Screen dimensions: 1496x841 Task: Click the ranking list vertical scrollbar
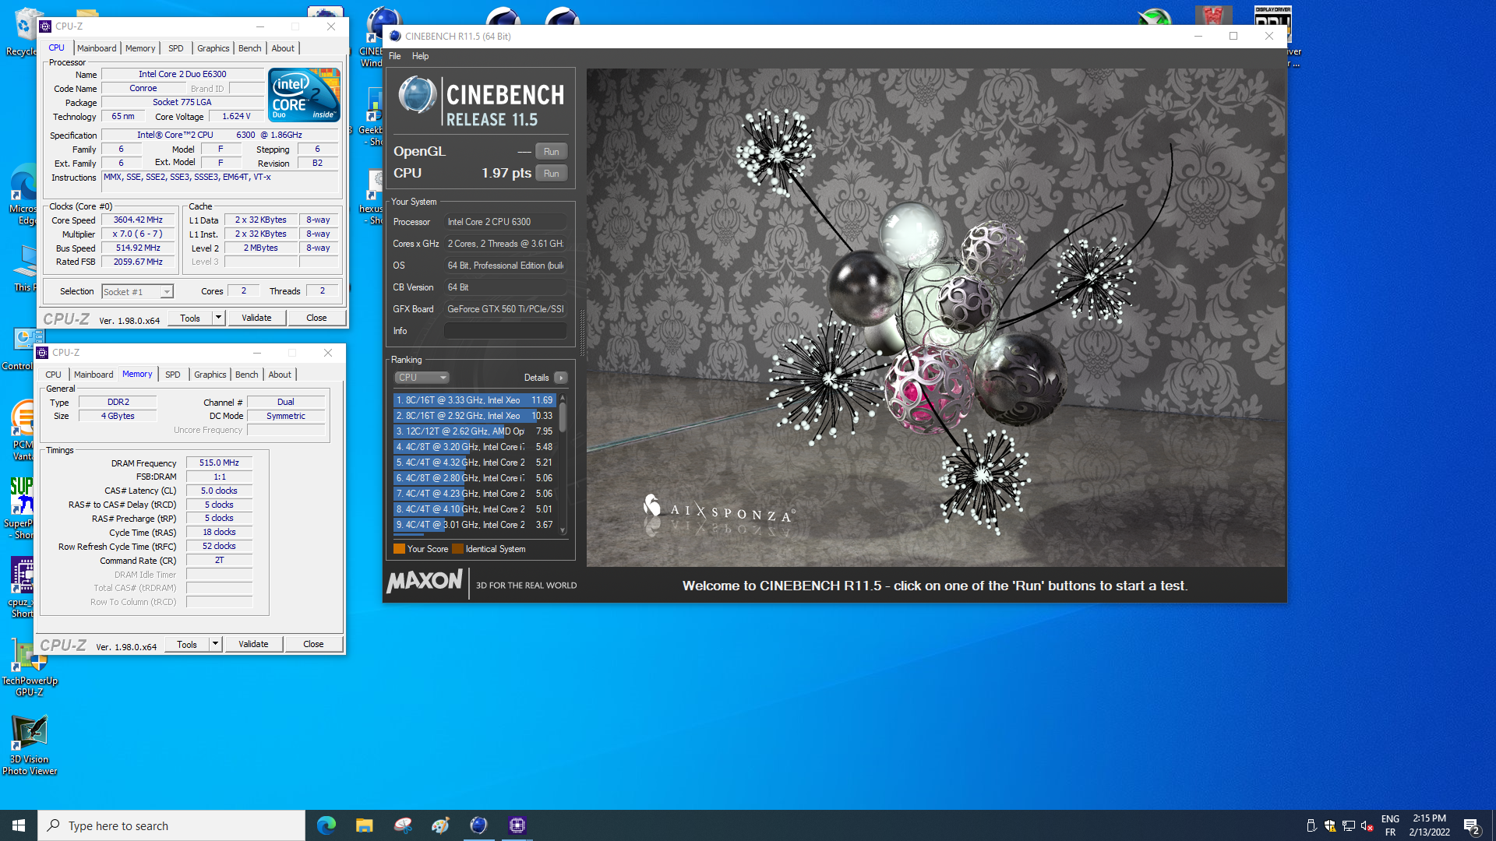click(563, 417)
